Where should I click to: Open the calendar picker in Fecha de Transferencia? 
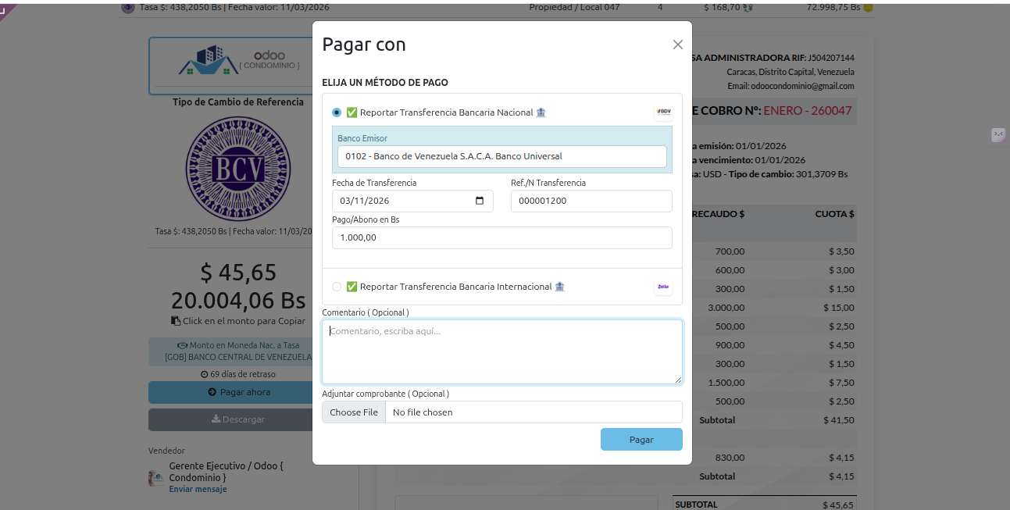[480, 201]
